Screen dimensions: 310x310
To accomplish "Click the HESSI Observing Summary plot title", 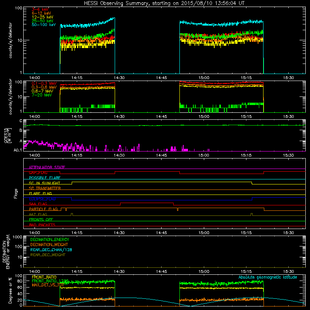I will 164,3.
